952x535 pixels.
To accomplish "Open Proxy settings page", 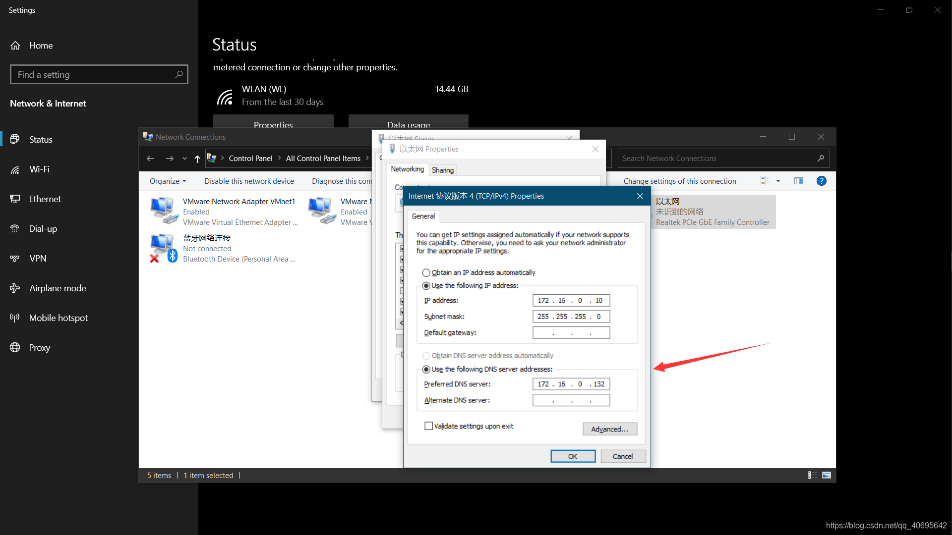I will (x=39, y=347).
